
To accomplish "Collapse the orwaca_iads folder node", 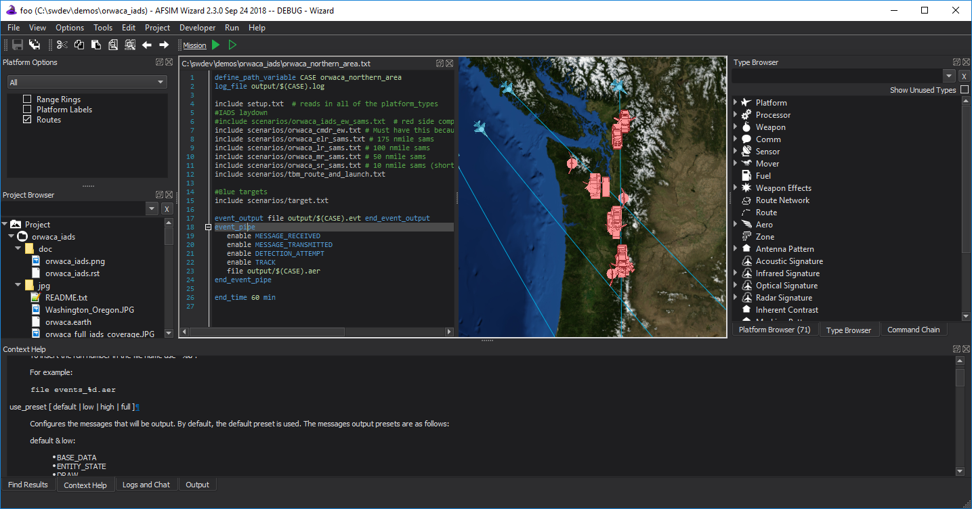I will [x=12, y=237].
